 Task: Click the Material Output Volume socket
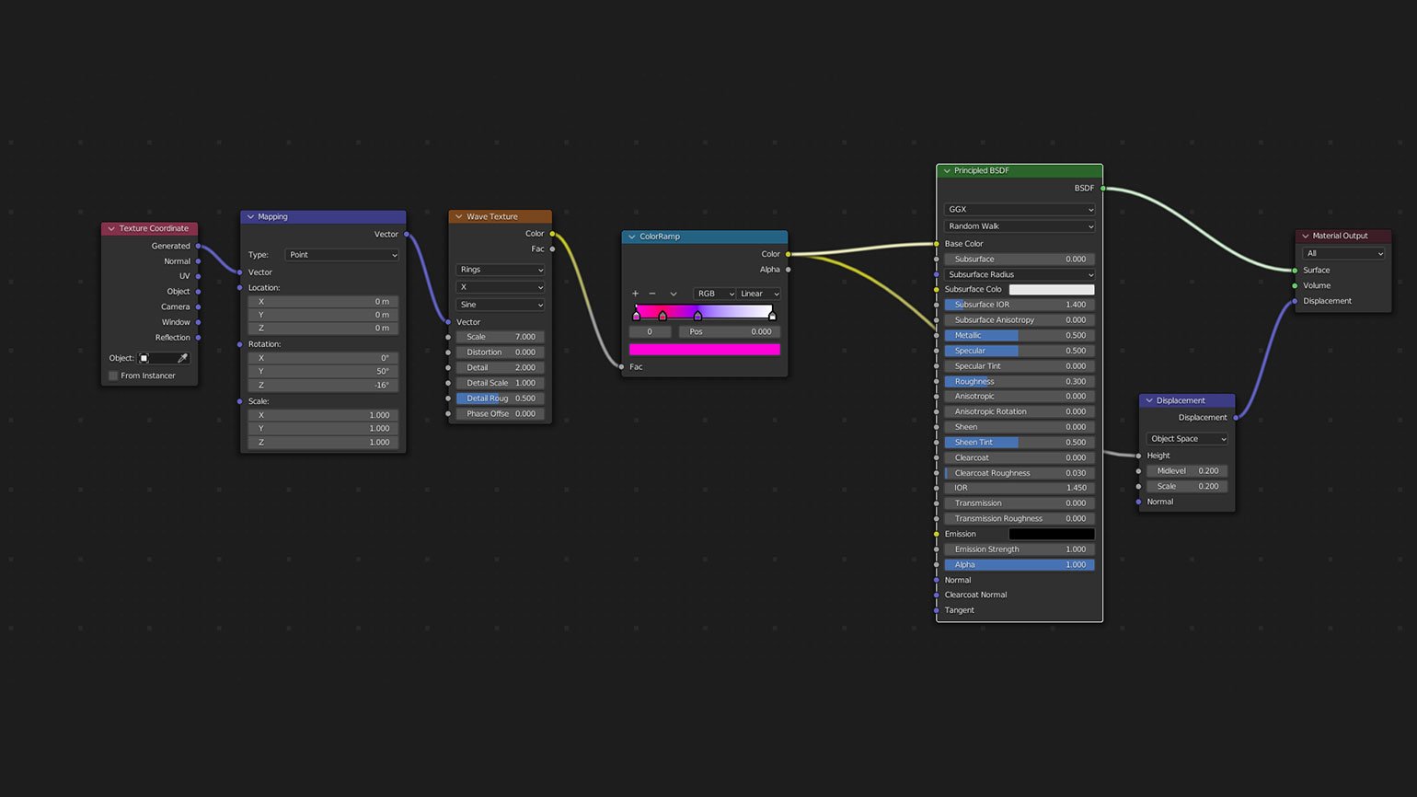pos(1296,285)
